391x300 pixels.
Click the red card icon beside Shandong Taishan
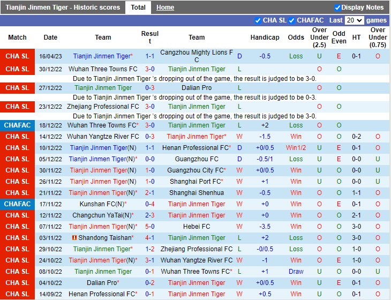(74, 238)
